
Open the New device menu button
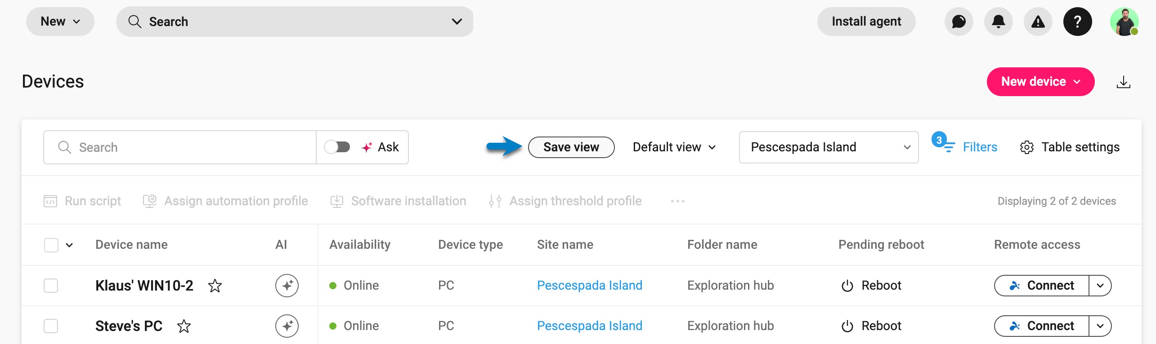coord(1040,82)
